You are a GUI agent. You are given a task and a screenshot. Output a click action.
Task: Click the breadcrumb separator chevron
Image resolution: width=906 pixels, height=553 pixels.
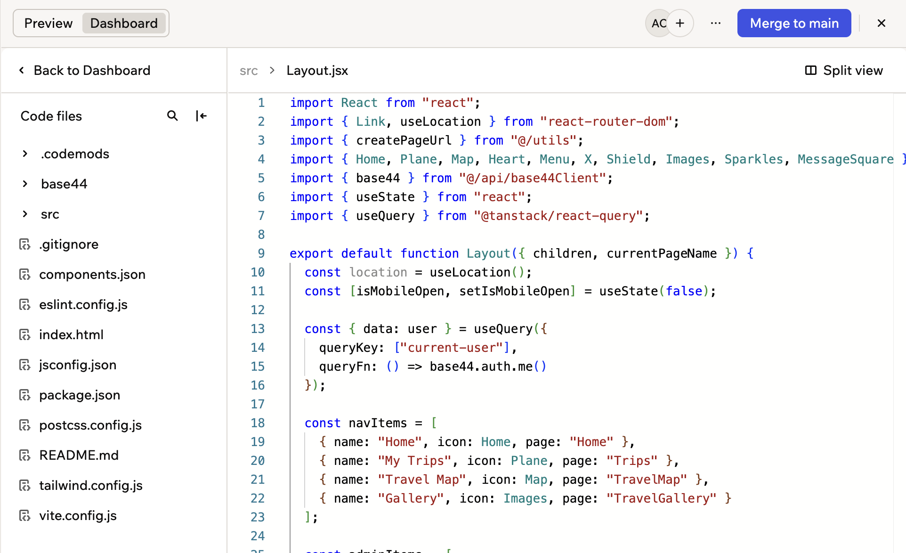click(x=272, y=71)
